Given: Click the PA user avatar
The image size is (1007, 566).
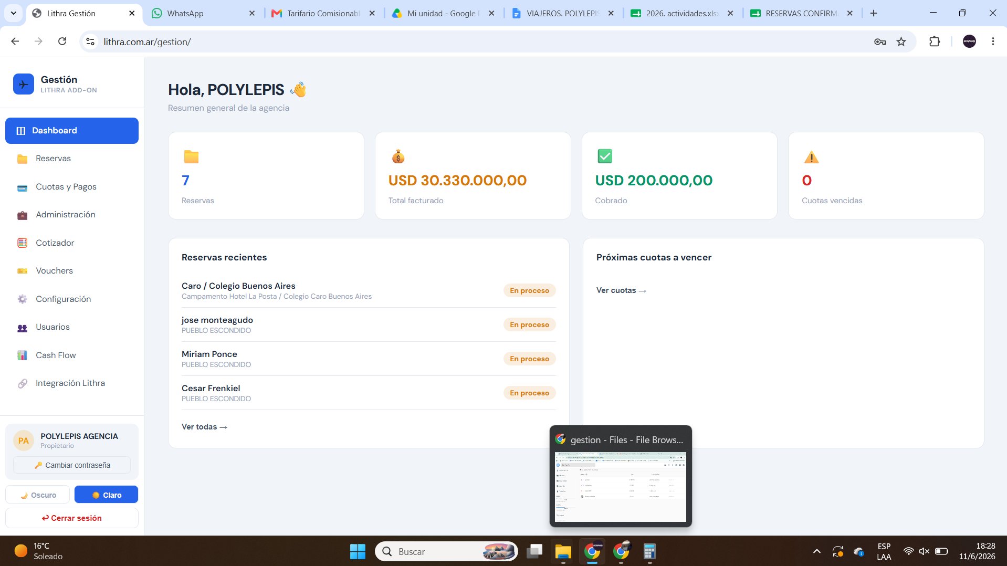Looking at the screenshot, I should pyautogui.click(x=24, y=441).
